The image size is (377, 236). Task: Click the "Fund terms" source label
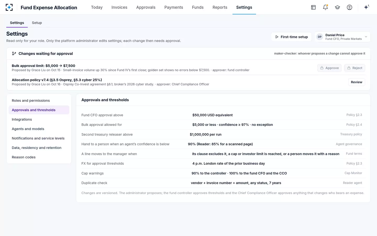(x=354, y=154)
